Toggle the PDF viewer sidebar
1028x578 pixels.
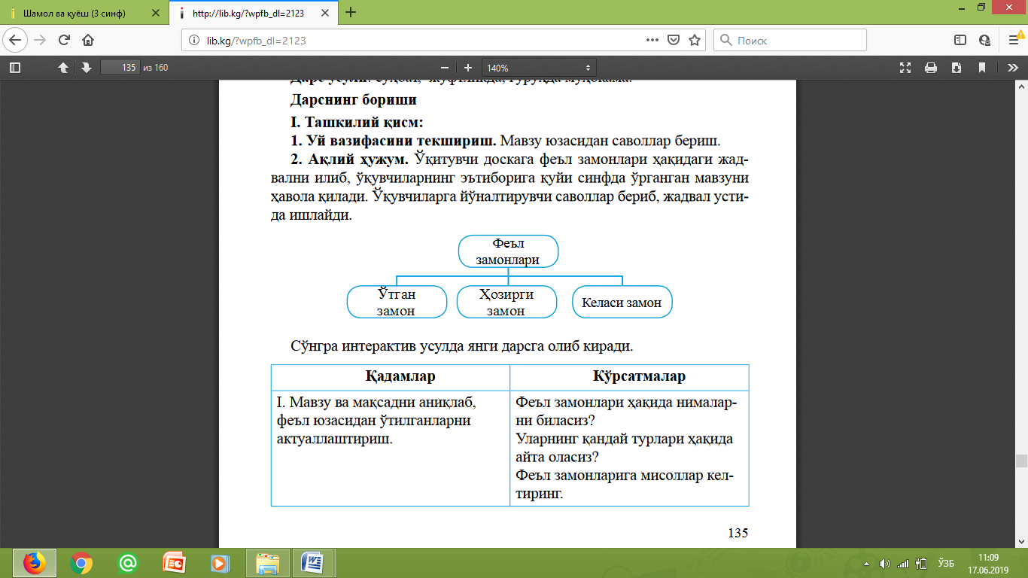pyautogui.click(x=15, y=68)
